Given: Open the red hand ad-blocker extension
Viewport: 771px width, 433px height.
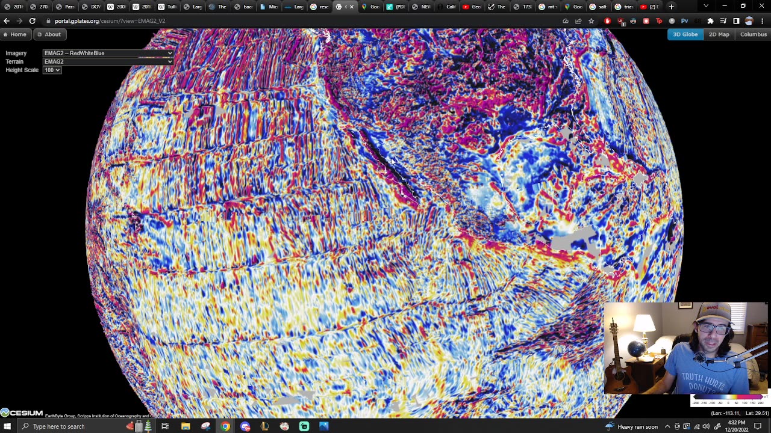Looking at the screenshot, I should point(607,21).
